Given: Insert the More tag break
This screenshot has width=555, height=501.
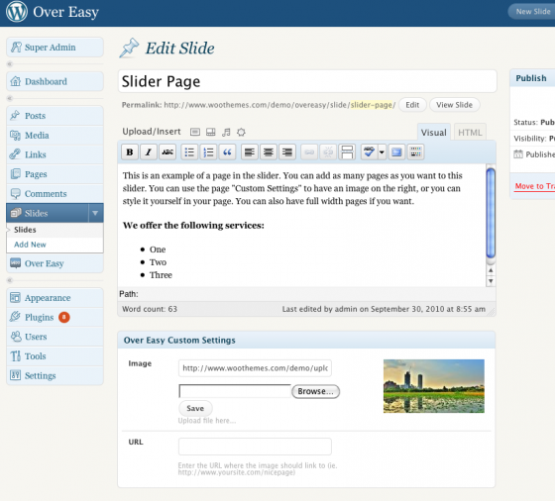Looking at the screenshot, I should tap(347, 152).
